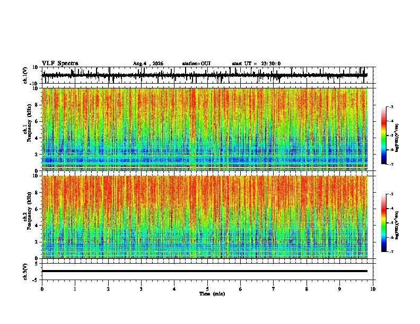This screenshot has height=324, width=420.
Task: Click time axis tick label "9"
Action: coord(339,289)
